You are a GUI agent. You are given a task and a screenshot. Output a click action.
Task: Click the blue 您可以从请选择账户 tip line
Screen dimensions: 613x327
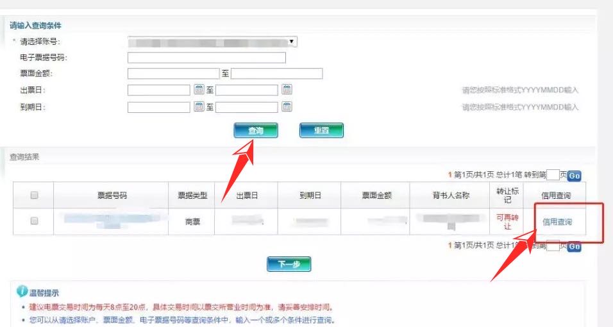click(182, 320)
